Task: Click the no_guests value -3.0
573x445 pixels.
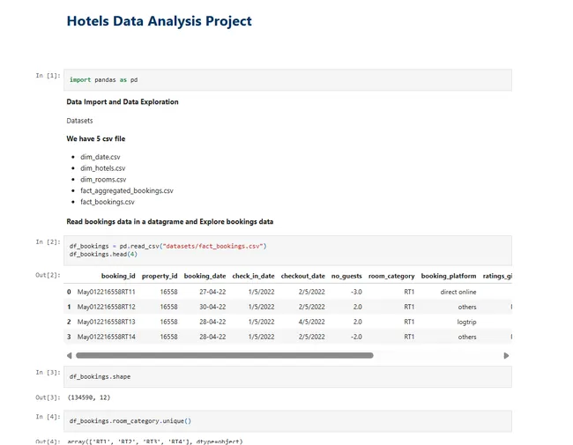Action: coord(356,292)
